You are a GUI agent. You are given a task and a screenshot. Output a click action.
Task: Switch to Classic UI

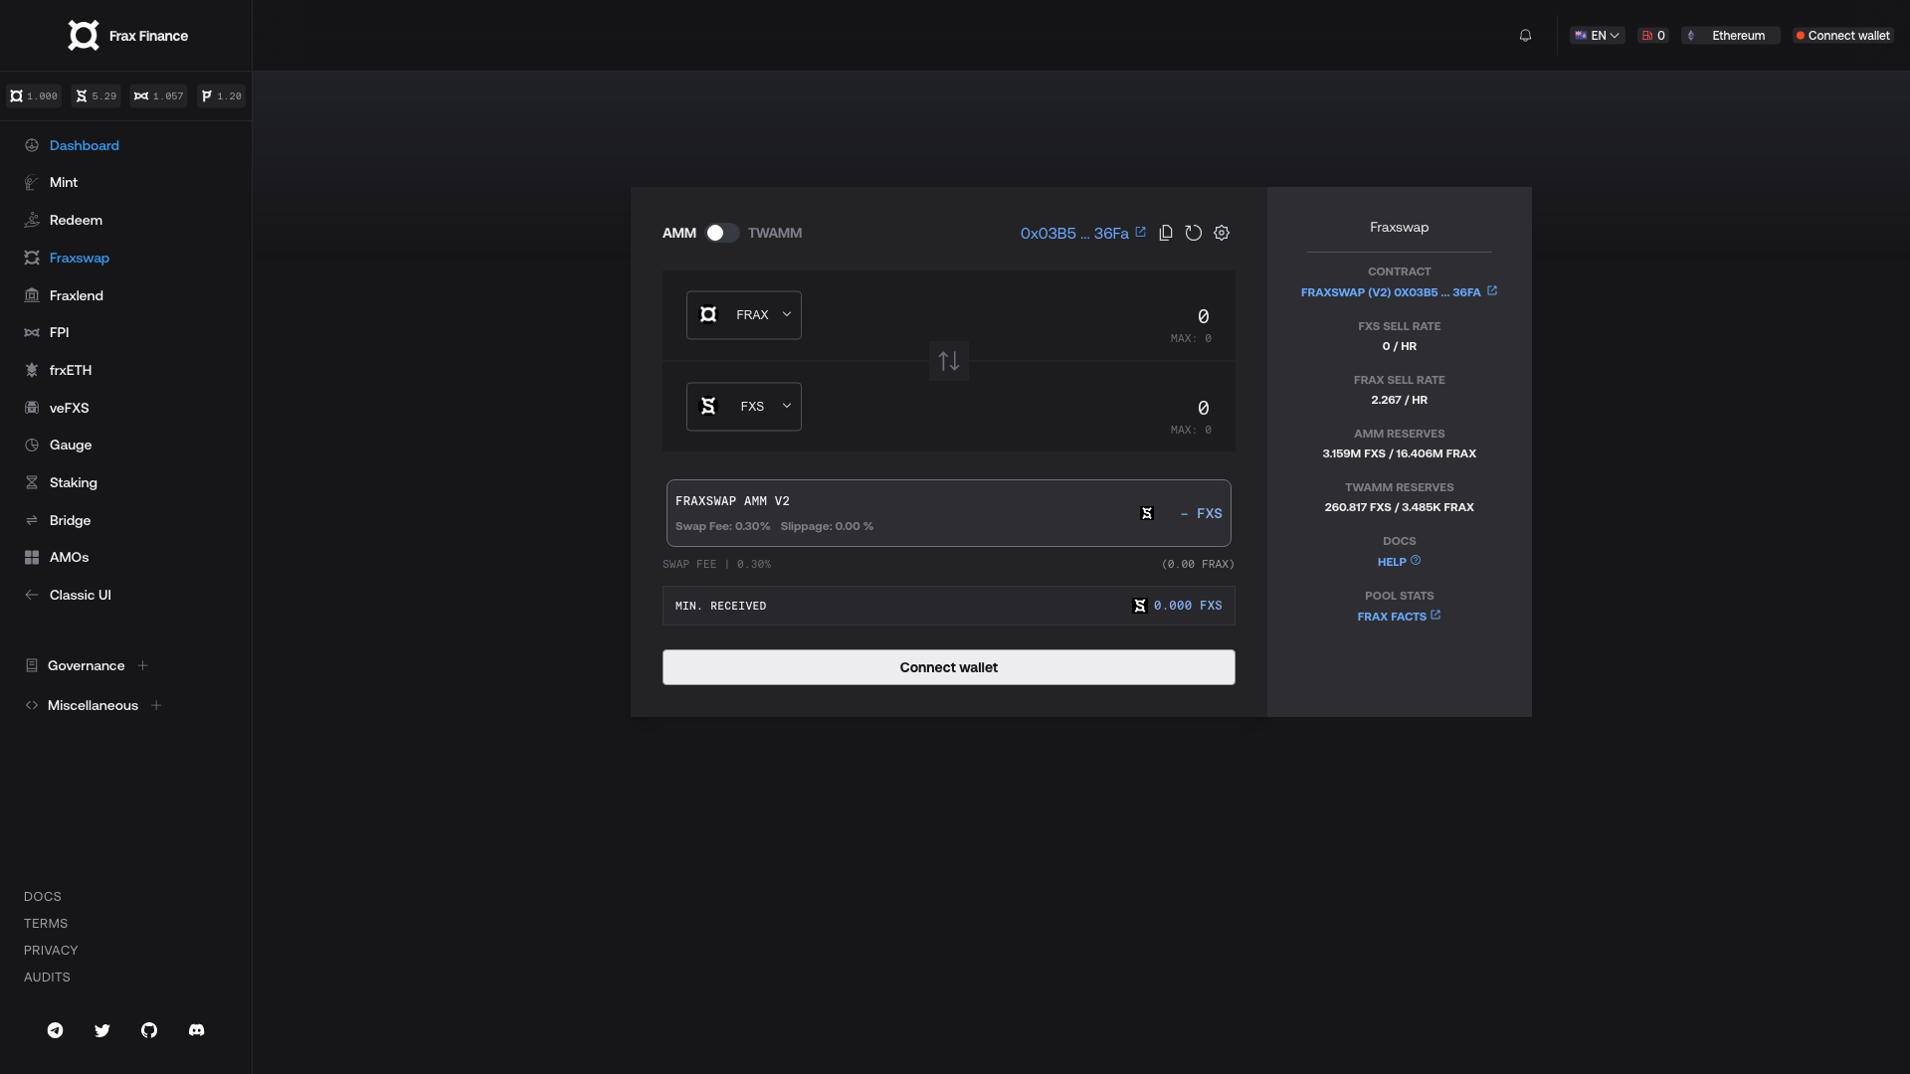(81, 595)
